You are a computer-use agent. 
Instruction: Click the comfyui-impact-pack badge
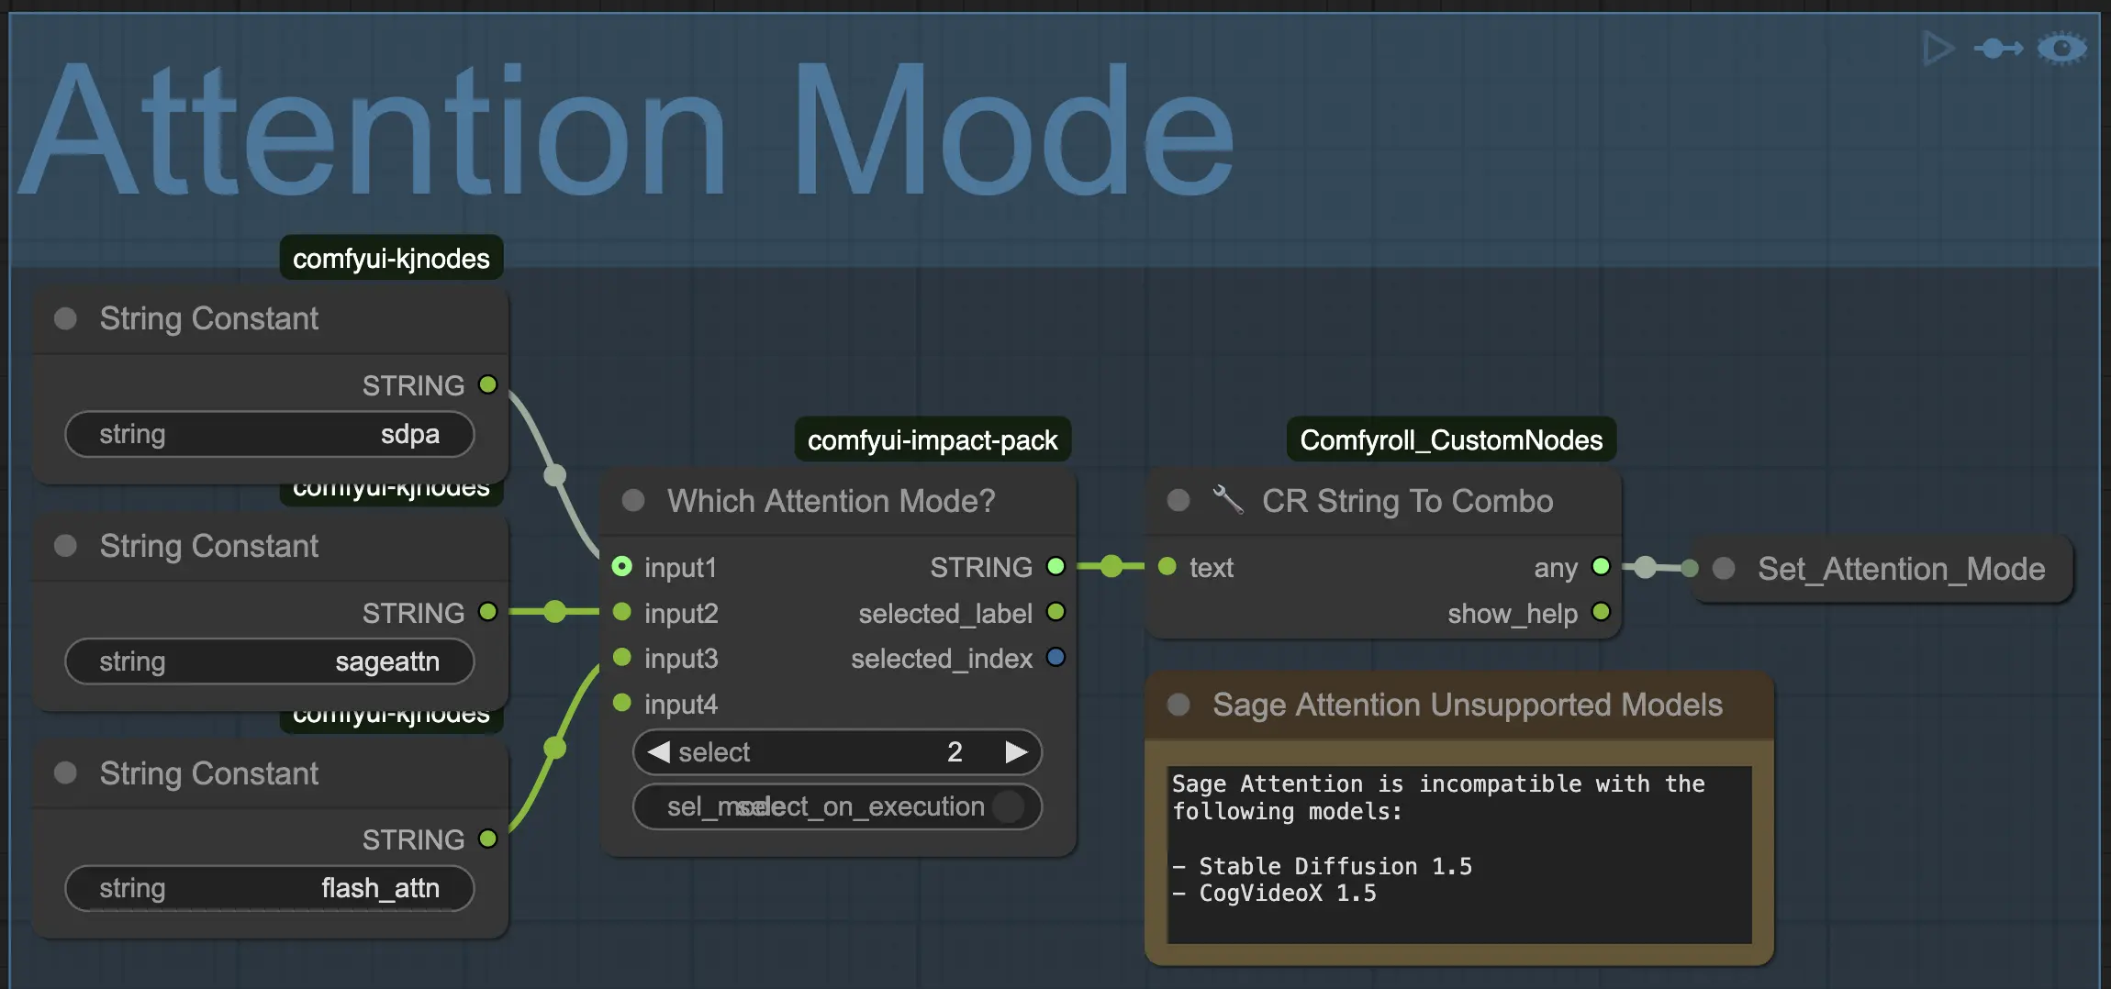click(x=932, y=440)
